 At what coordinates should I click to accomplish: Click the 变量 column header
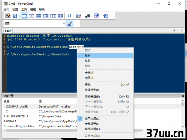pyautogui.click(x=20, y=101)
